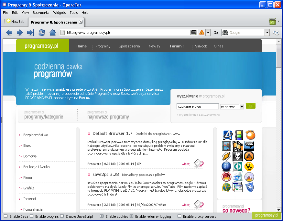
Task: Click the monitor icon in the address bar
Action: click(x=194, y=32)
